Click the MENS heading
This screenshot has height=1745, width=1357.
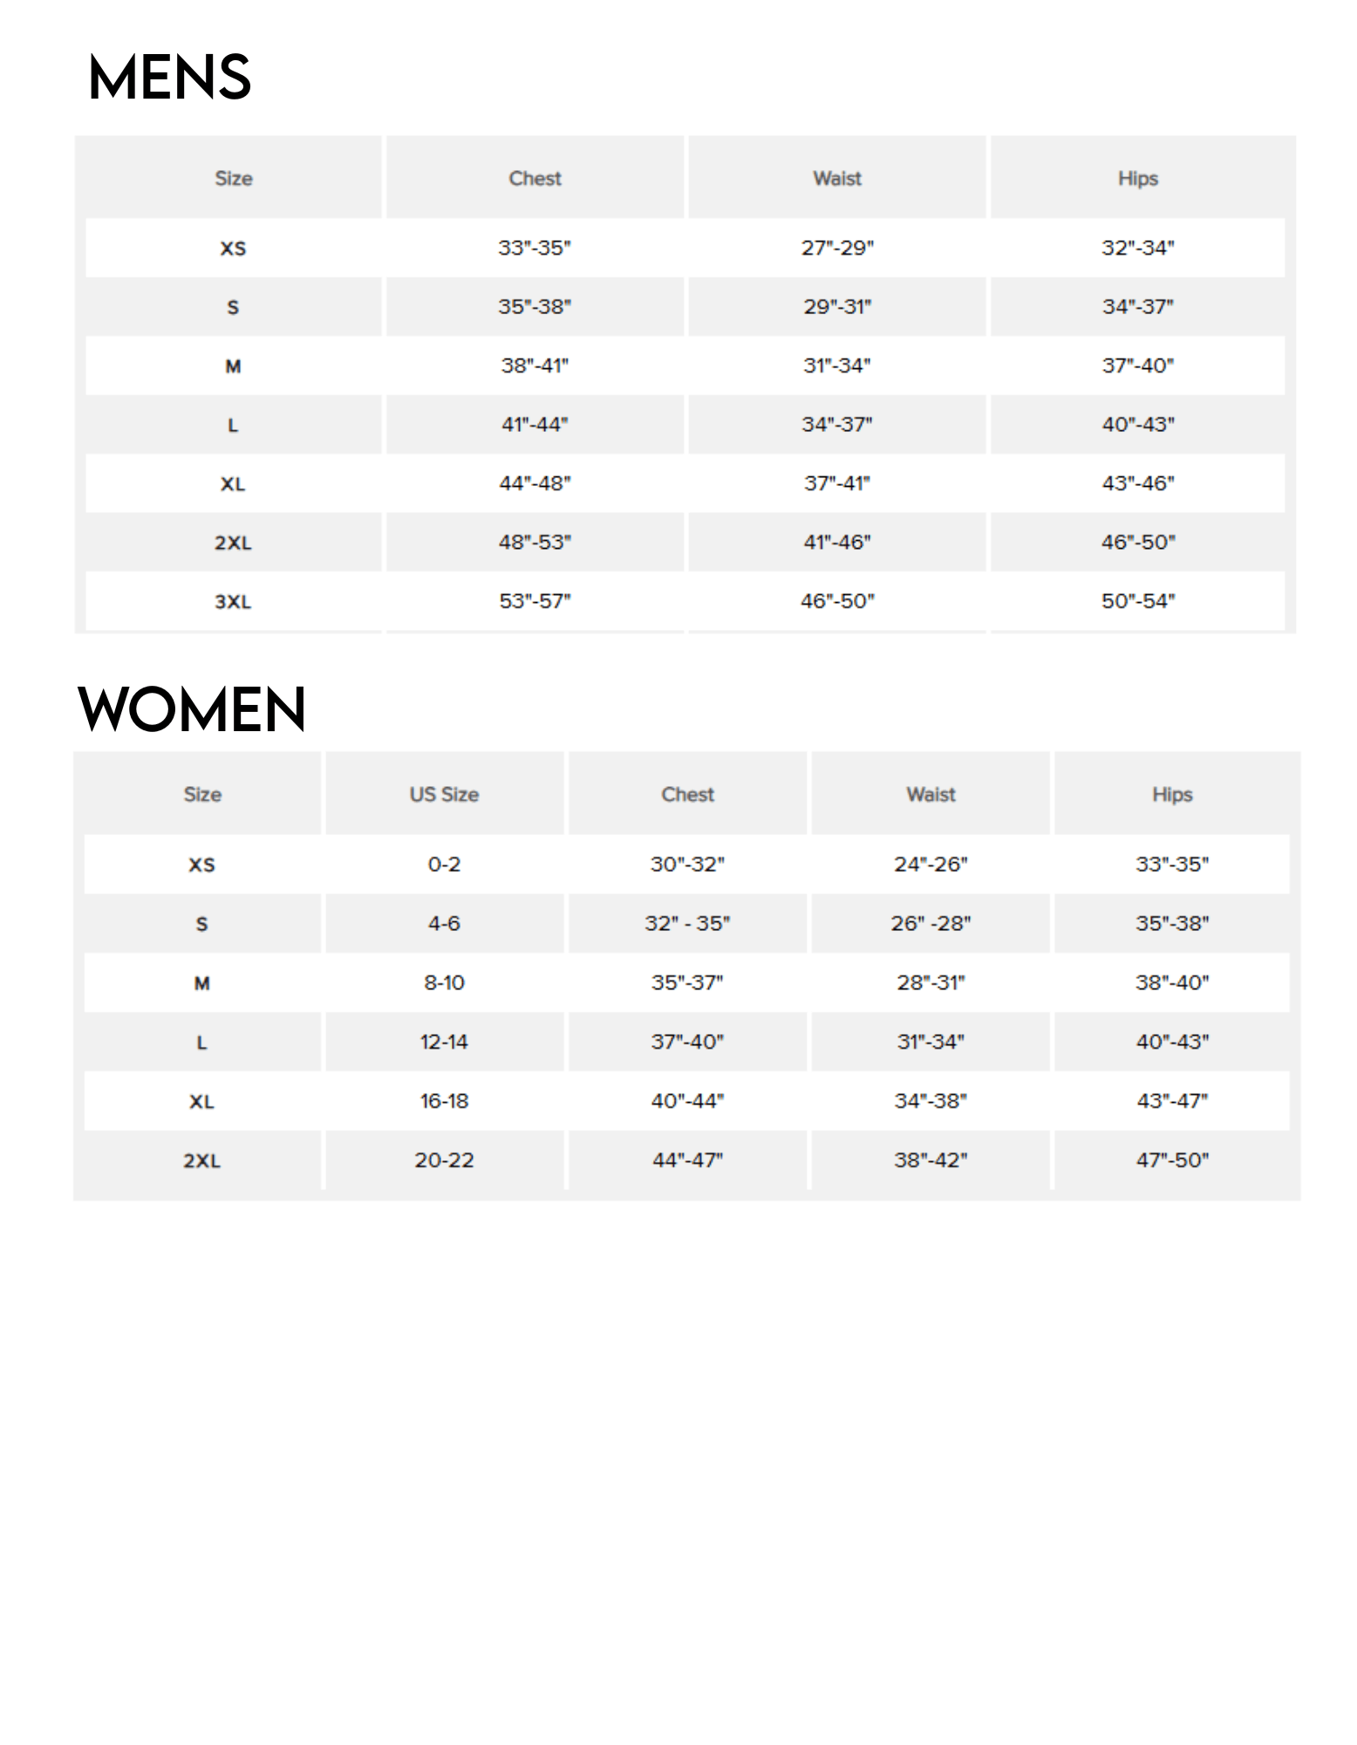pos(169,78)
